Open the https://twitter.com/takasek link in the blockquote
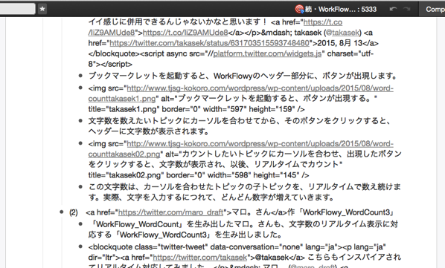The height and width of the screenshot is (268, 445). point(200,258)
